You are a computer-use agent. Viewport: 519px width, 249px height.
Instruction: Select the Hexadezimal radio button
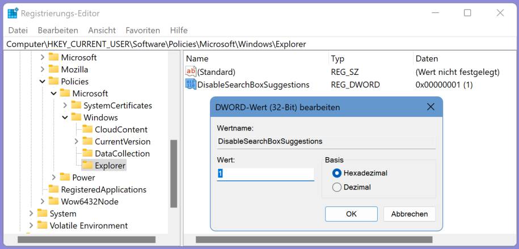(337, 173)
